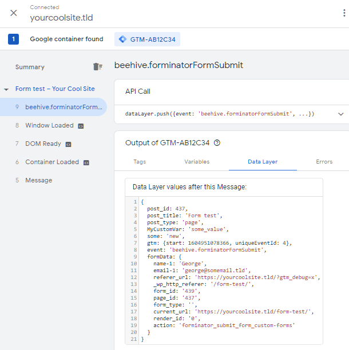Click the GTM-AB12C34 container chip
The image size is (349, 350).
click(x=148, y=39)
